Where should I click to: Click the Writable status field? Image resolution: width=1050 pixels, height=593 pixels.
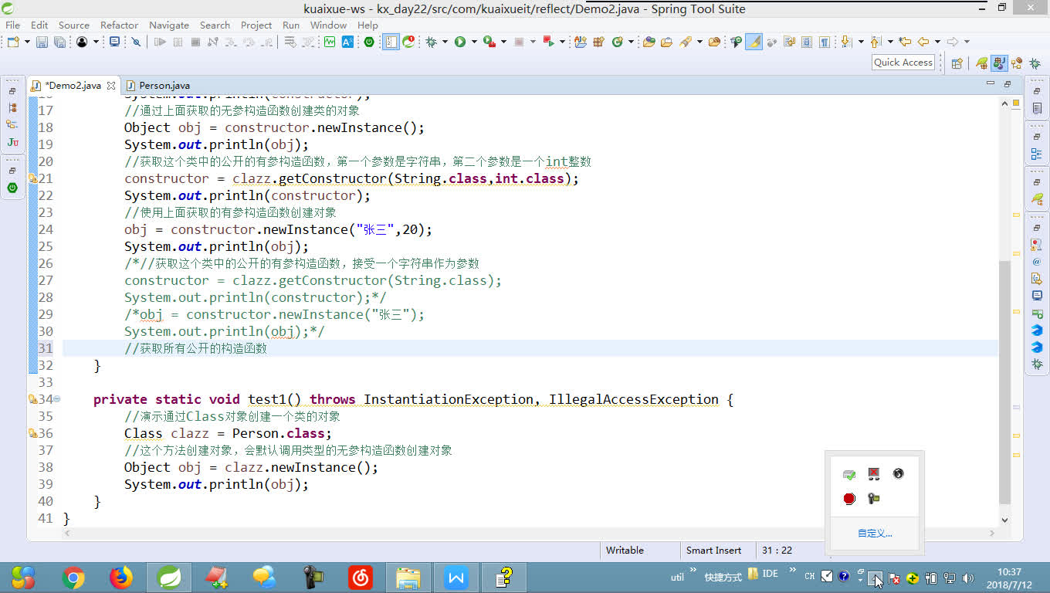[x=625, y=551]
